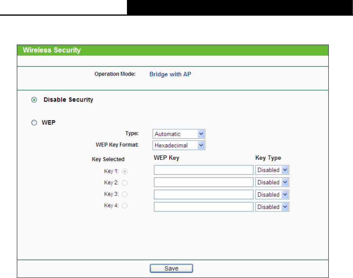The height and width of the screenshot is (278, 353).
Task: Select the Disable Security radio button
Action: (34, 100)
